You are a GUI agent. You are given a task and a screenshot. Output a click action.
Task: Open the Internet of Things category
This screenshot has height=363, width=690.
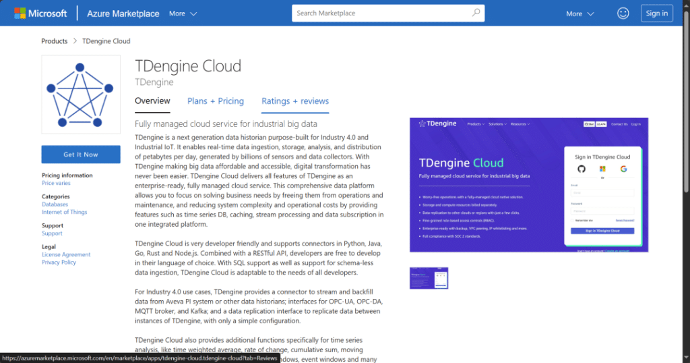point(64,212)
